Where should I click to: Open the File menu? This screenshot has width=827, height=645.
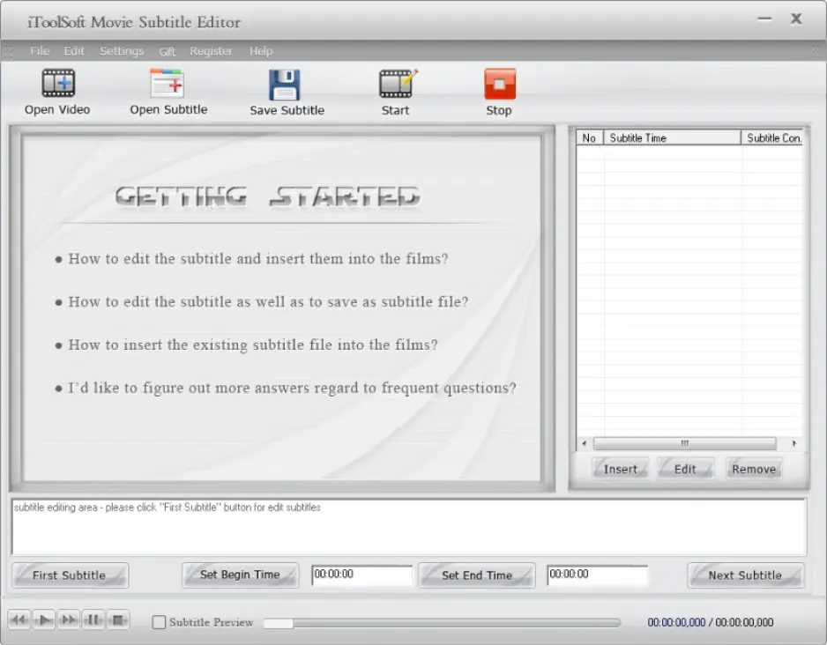point(40,50)
